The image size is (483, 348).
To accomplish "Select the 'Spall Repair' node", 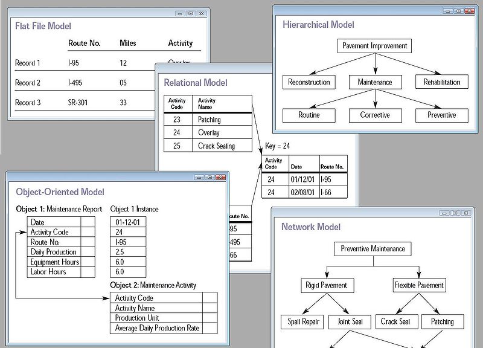I will (x=302, y=322).
